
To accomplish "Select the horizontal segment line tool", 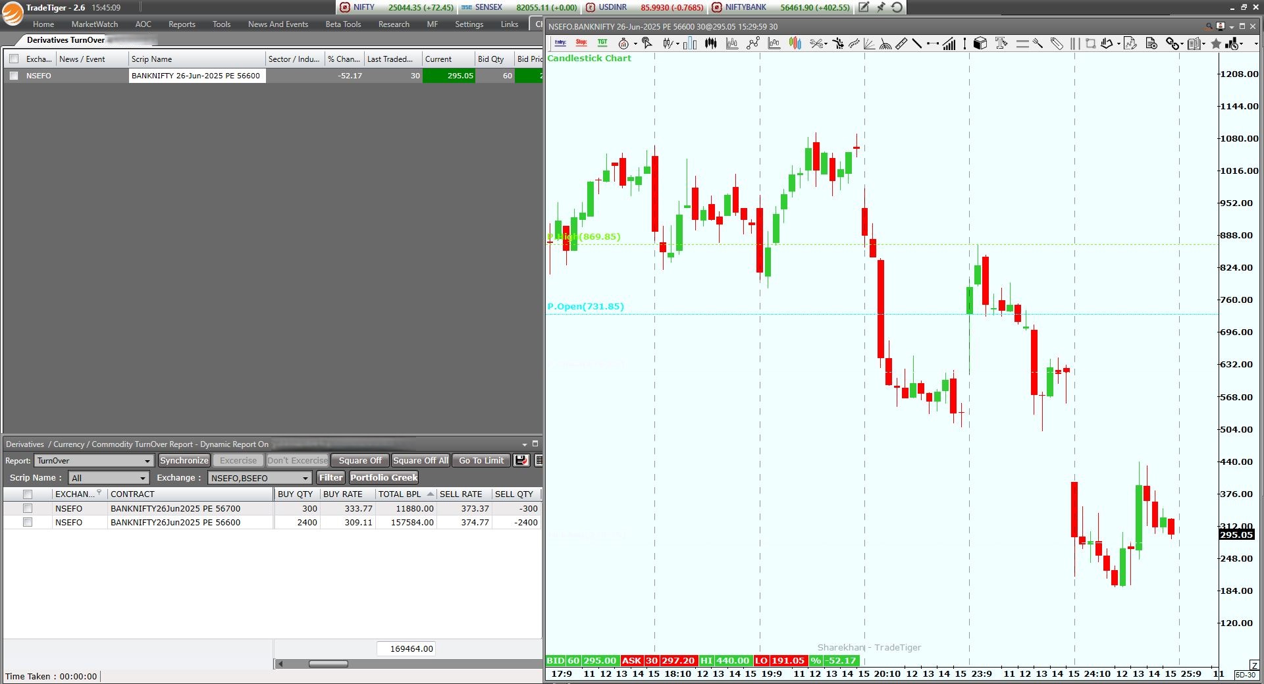I will pos(933,43).
